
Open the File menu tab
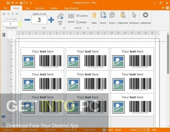tap(5, 8)
